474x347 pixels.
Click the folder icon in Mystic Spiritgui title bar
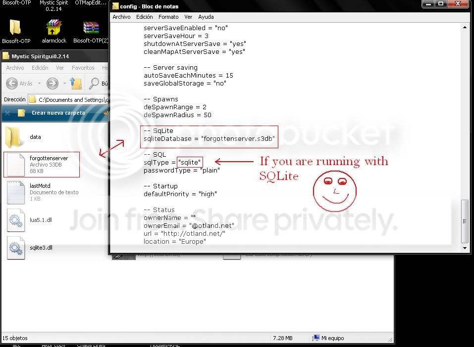click(6, 56)
